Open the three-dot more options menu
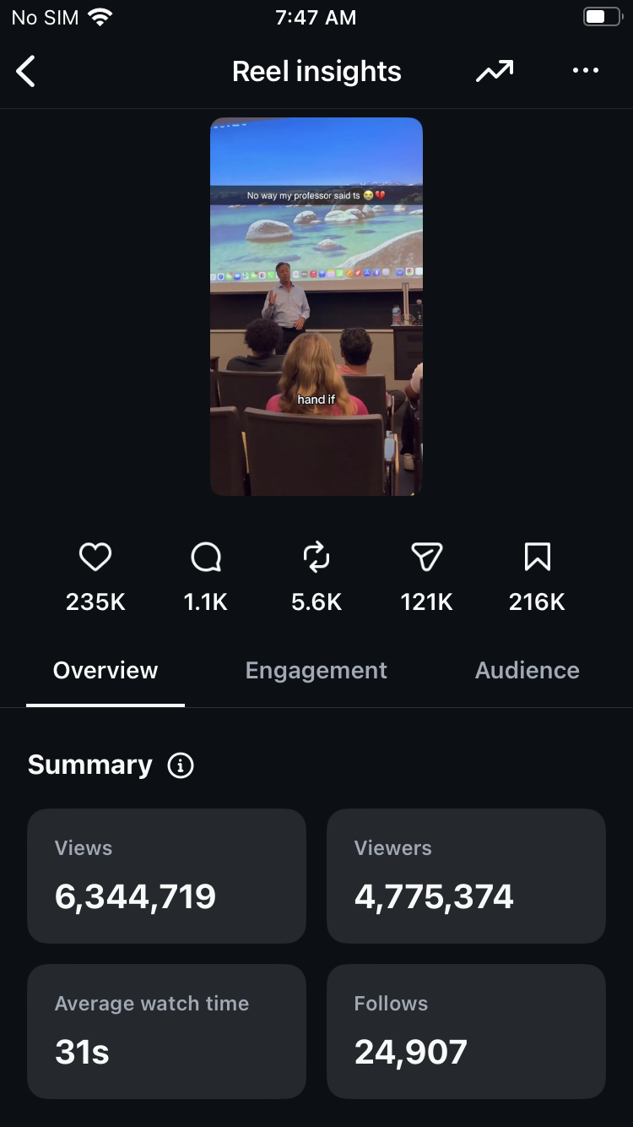 click(586, 71)
